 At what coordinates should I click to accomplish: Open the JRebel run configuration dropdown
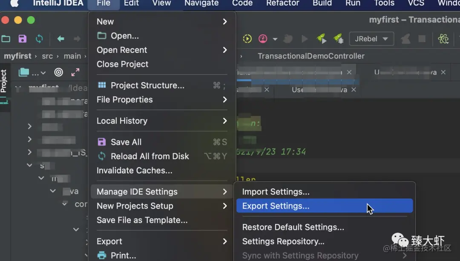tap(371, 39)
